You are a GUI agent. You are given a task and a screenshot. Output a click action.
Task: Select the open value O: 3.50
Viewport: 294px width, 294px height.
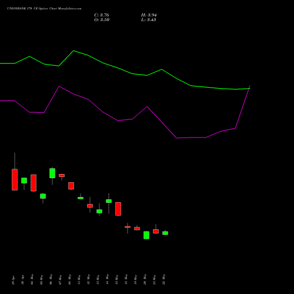pos(102,20)
